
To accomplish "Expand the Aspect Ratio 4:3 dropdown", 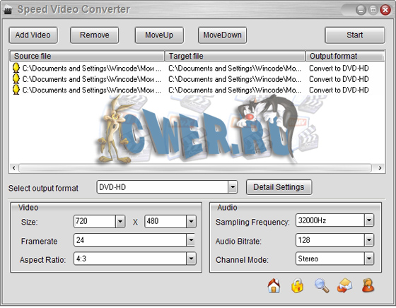I will [x=191, y=259].
